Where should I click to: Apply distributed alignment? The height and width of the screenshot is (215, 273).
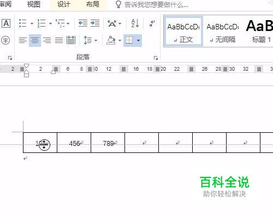pyautogui.click(x=71, y=40)
